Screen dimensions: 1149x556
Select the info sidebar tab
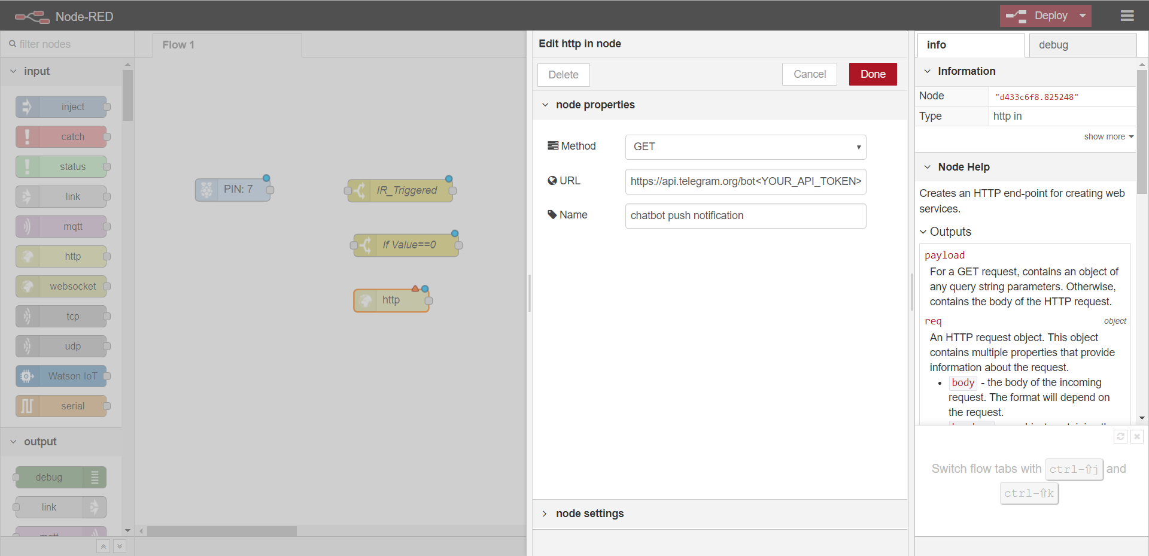(x=971, y=45)
